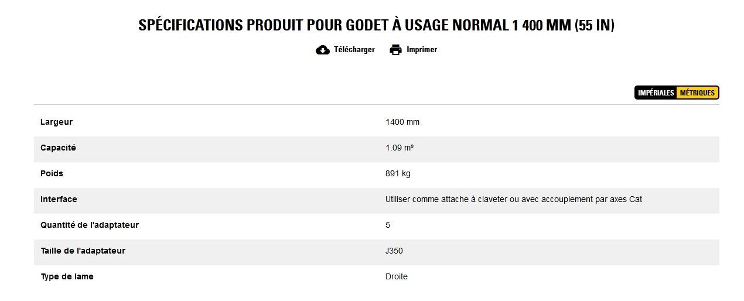Click the J350 adapter size value
The width and height of the screenshot is (744, 301).
click(394, 251)
